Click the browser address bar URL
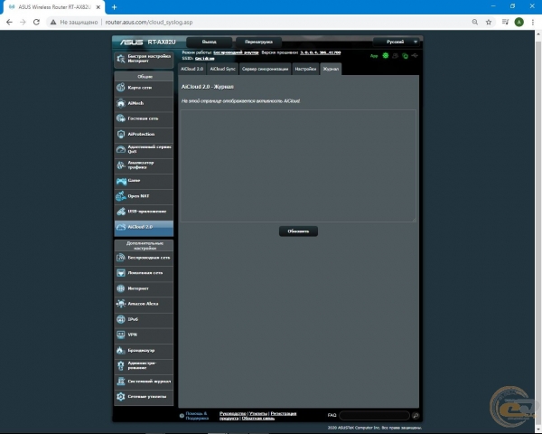The image size is (542, 434). click(x=149, y=22)
